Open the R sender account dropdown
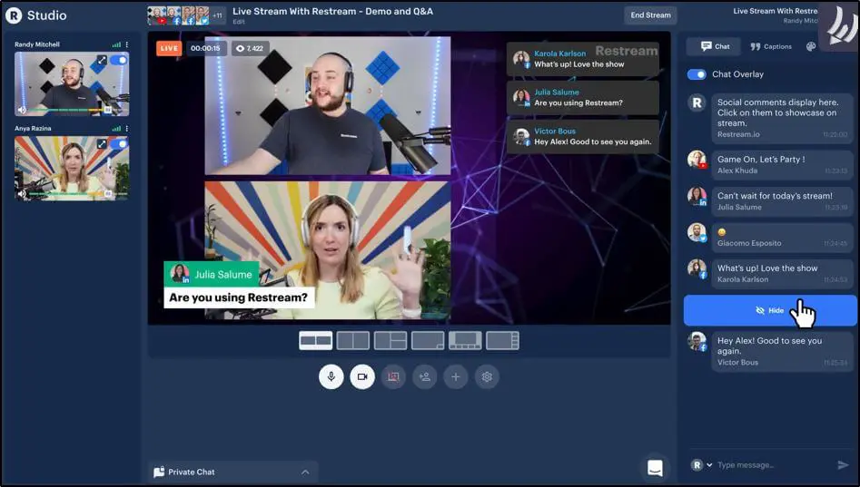The width and height of the screenshot is (860, 487). [701, 465]
